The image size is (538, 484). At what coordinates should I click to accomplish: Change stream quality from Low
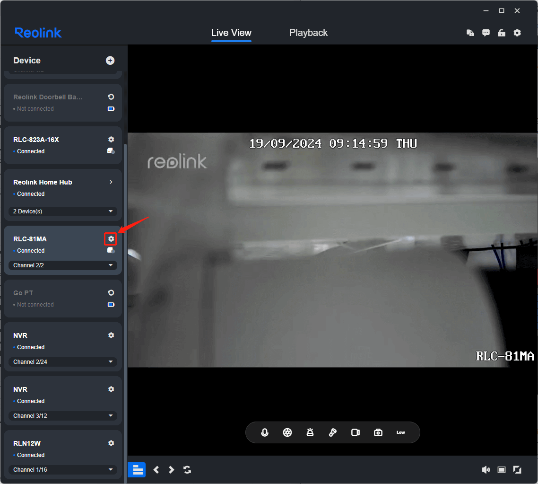click(x=401, y=432)
